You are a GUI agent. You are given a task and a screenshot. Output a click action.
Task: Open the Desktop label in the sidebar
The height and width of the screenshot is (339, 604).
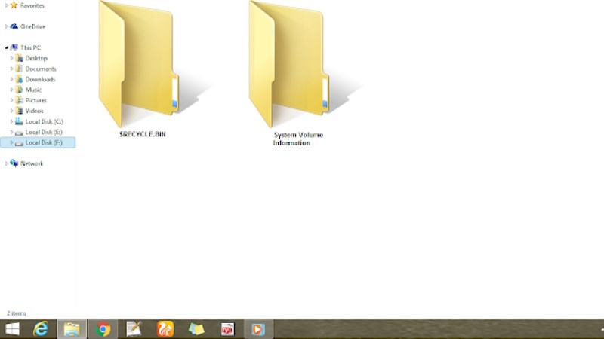[x=36, y=59]
